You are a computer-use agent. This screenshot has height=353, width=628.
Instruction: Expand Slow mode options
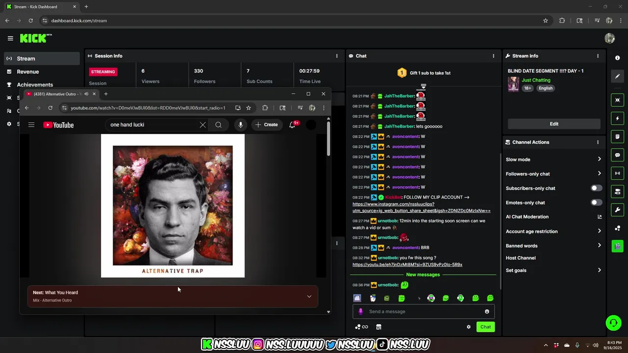coord(599,159)
